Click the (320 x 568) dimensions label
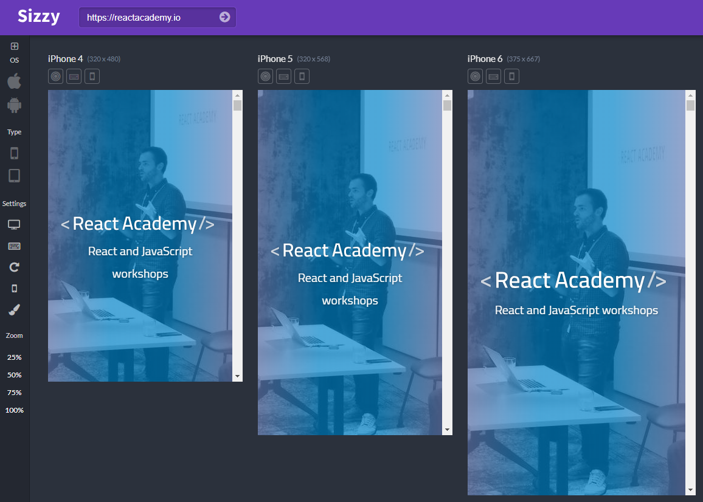This screenshot has width=703, height=502. 313,59
